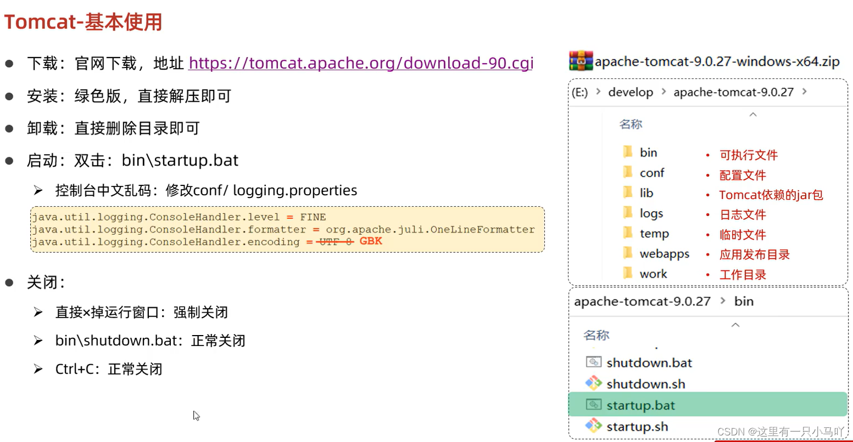853x442 pixels.
Task: Click the 可执行文件 annotation
Action: [748, 155]
